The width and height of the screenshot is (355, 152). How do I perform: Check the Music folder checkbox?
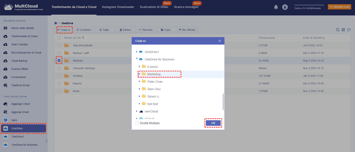tap(59, 91)
